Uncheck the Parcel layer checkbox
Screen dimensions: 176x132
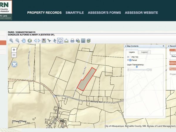coord(130,60)
